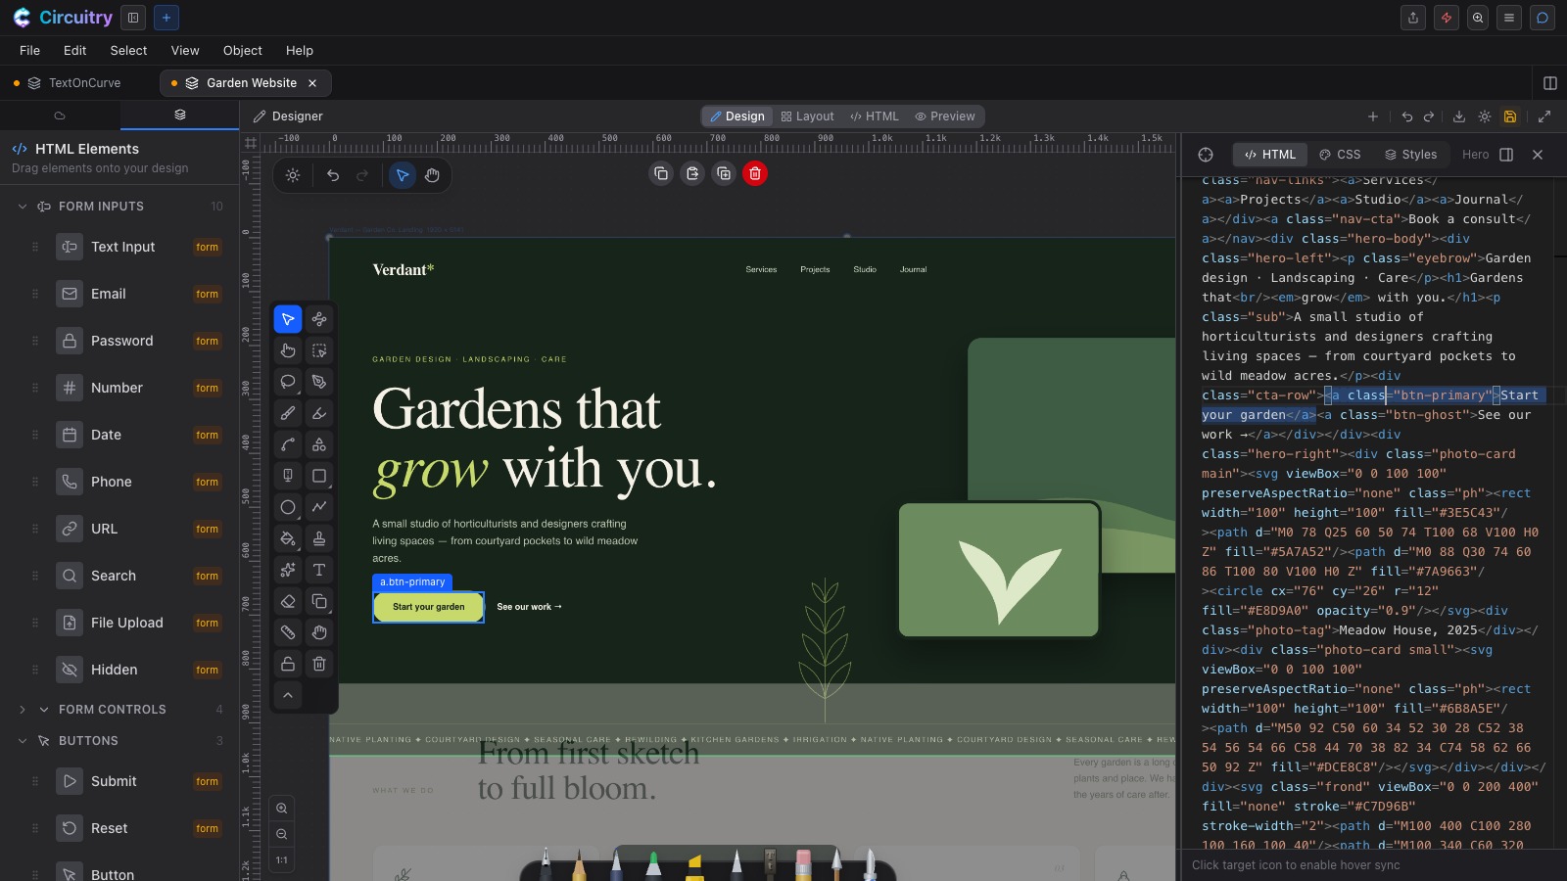Click the 1:1 zoom reset button
This screenshot has height=881, width=1567.
coord(282,860)
